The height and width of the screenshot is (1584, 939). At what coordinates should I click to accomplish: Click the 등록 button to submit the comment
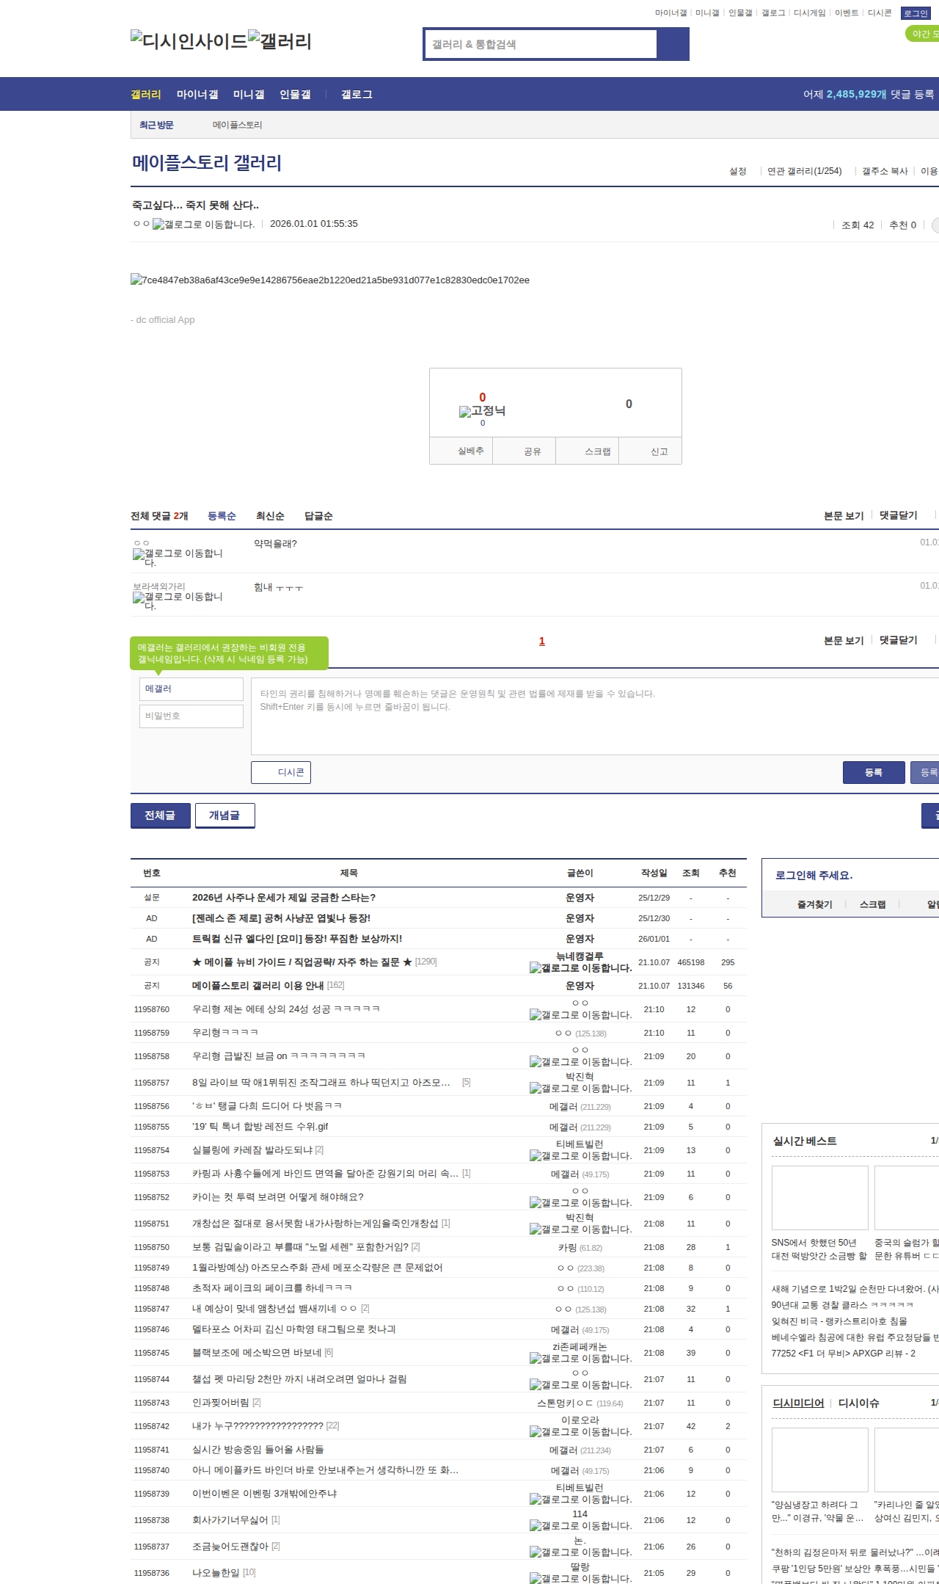[x=873, y=772]
